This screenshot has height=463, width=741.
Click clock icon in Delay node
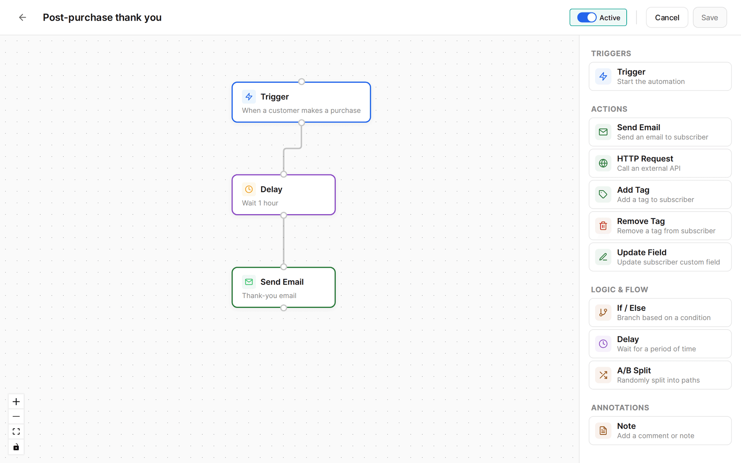(x=249, y=189)
